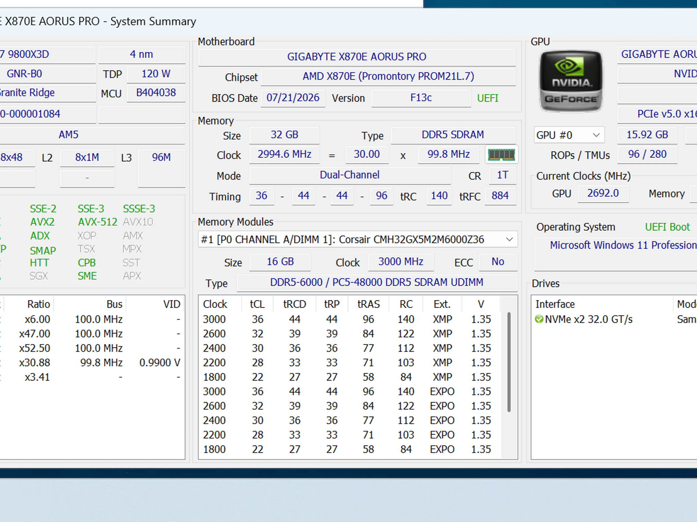The image size is (697, 522).
Task: Click the x52.50 ratio row
Action: (x=92, y=348)
